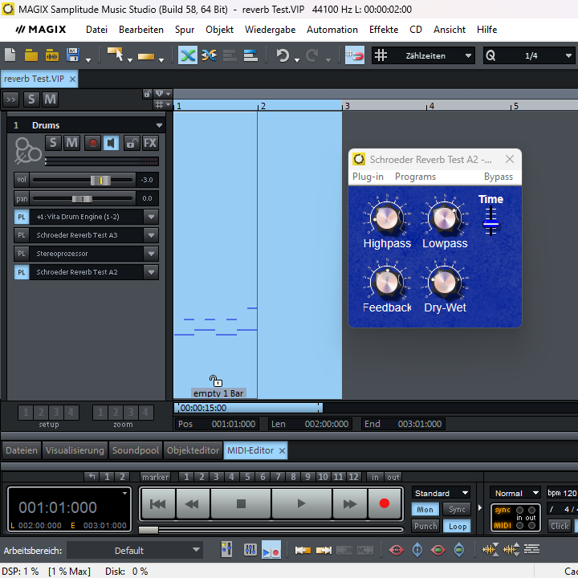Click the blue vertical zoom in icon
The width and height of the screenshot is (578, 578).
(x=417, y=550)
